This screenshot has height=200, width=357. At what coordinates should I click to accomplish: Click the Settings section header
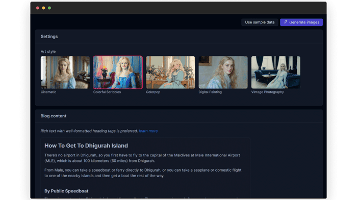click(49, 37)
